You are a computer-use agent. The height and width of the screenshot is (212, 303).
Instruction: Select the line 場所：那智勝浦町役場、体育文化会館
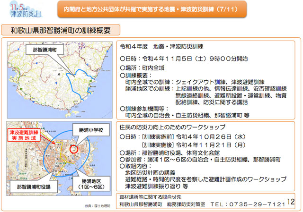tap(169, 153)
